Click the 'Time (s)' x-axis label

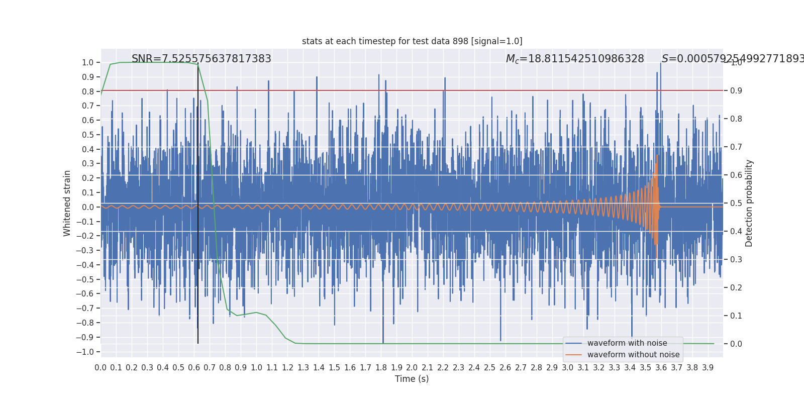click(412, 379)
